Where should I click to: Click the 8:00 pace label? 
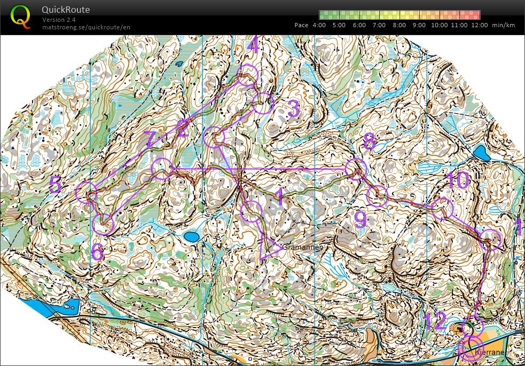point(399,25)
